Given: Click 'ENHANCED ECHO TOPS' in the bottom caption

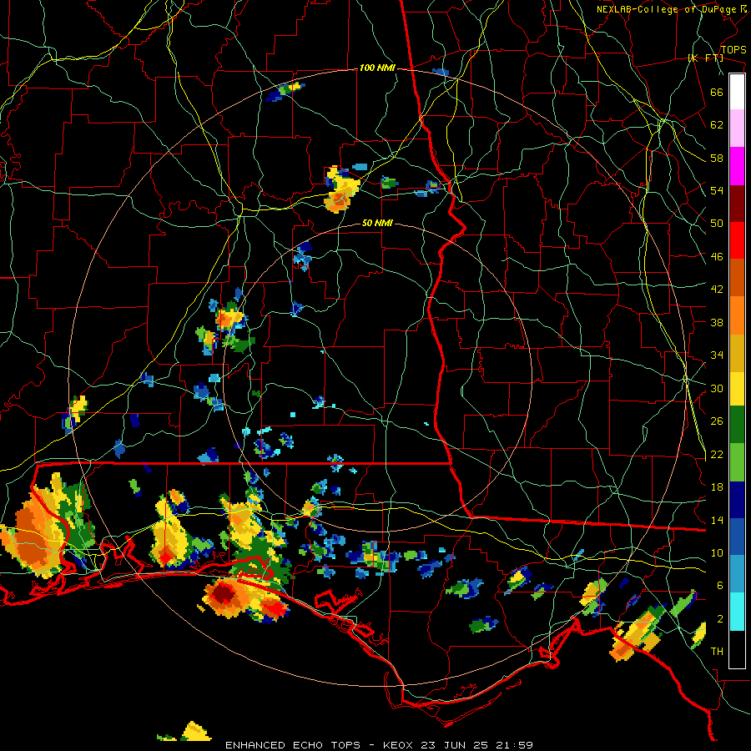Looking at the screenshot, I should (x=293, y=745).
